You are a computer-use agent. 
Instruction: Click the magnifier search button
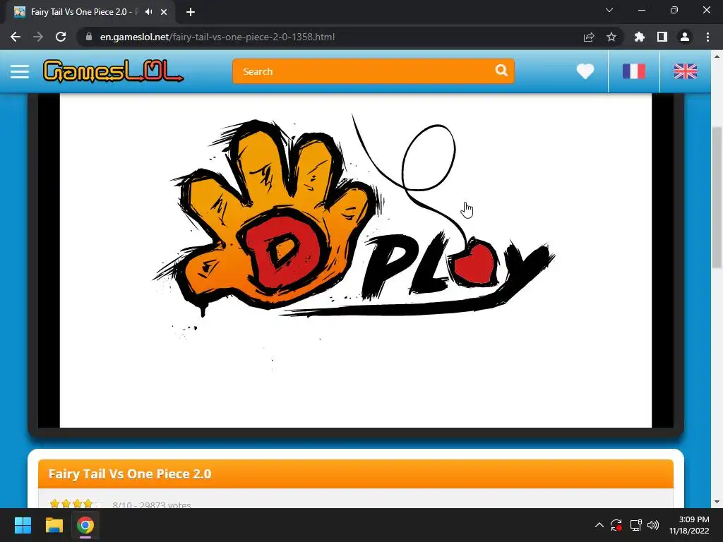coord(502,71)
